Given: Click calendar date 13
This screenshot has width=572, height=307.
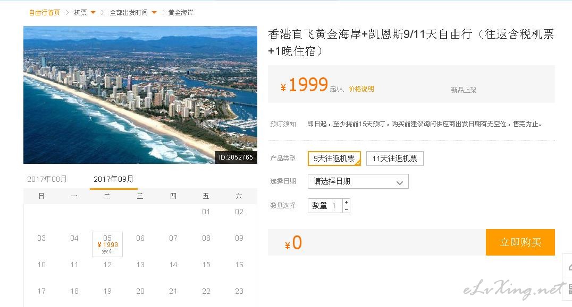Looking at the screenshot, I should click(140, 265).
